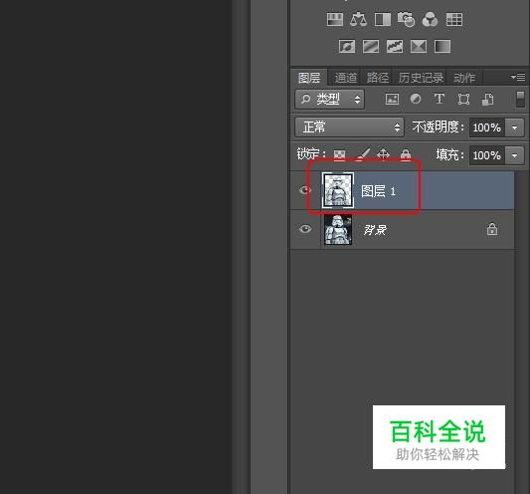The width and height of the screenshot is (530, 494).
Task: Lock all attributes with padlock icon
Action: point(406,154)
